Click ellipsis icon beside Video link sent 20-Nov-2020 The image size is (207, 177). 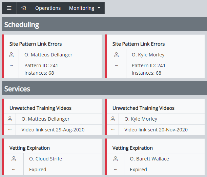point(113,130)
